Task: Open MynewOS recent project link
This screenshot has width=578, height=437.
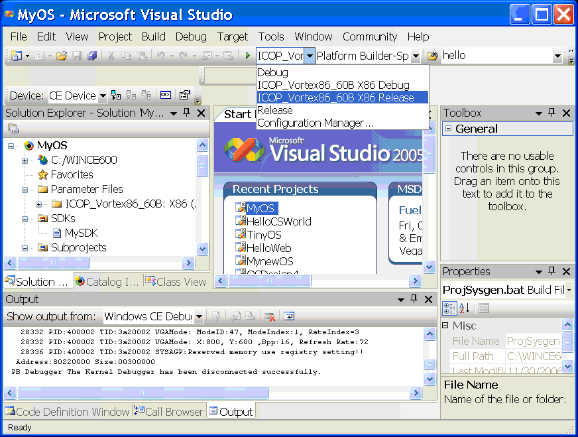Action: 270,261
